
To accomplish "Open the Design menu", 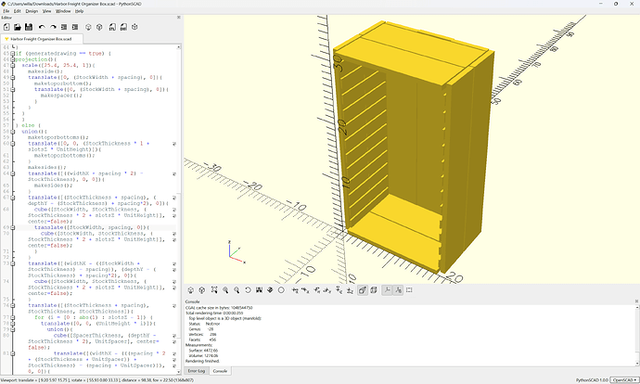I will tap(32, 11).
